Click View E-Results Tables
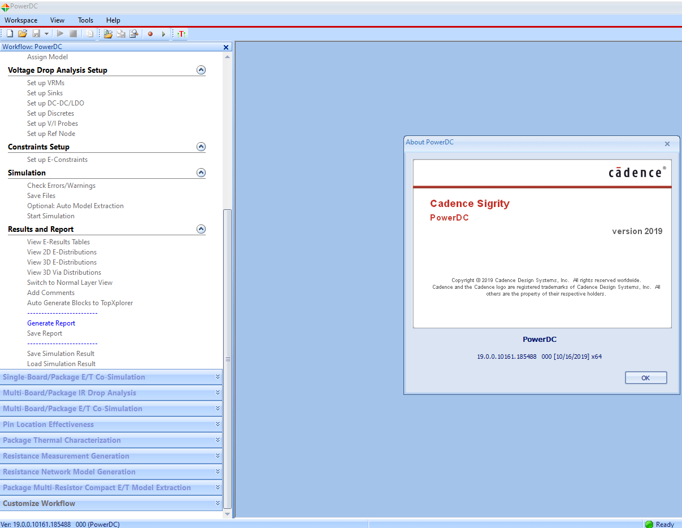 pos(59,242)
